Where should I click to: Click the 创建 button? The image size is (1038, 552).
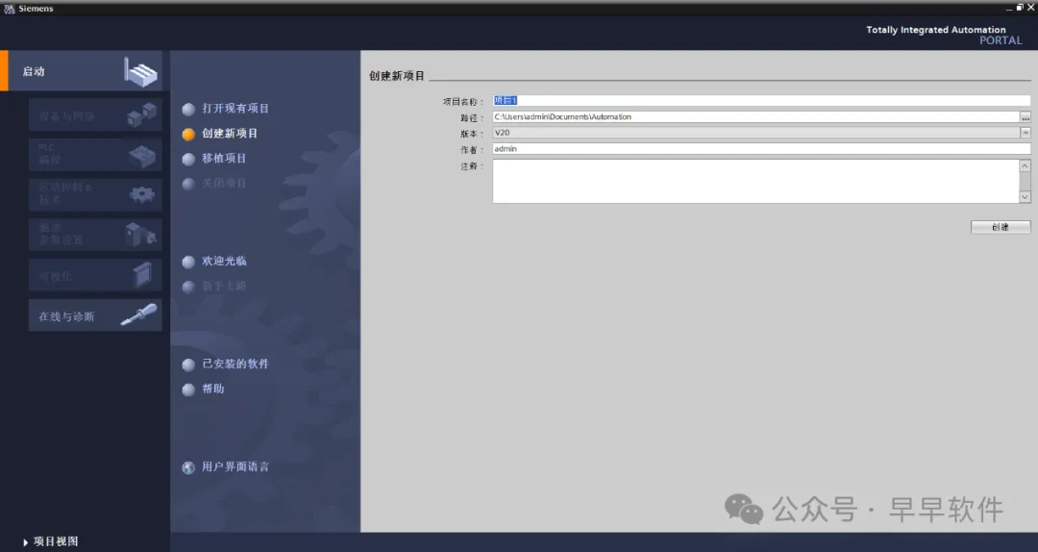click(x=1001, y=227)
